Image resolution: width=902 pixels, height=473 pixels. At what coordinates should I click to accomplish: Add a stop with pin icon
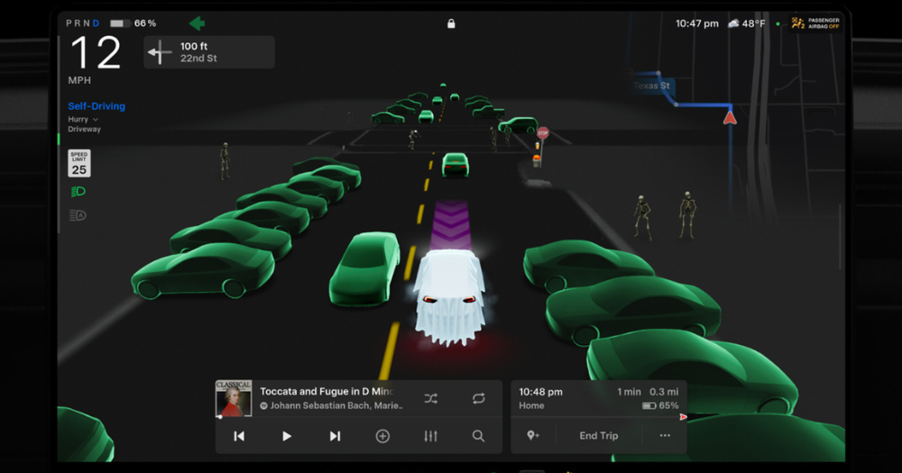(533, 436)
